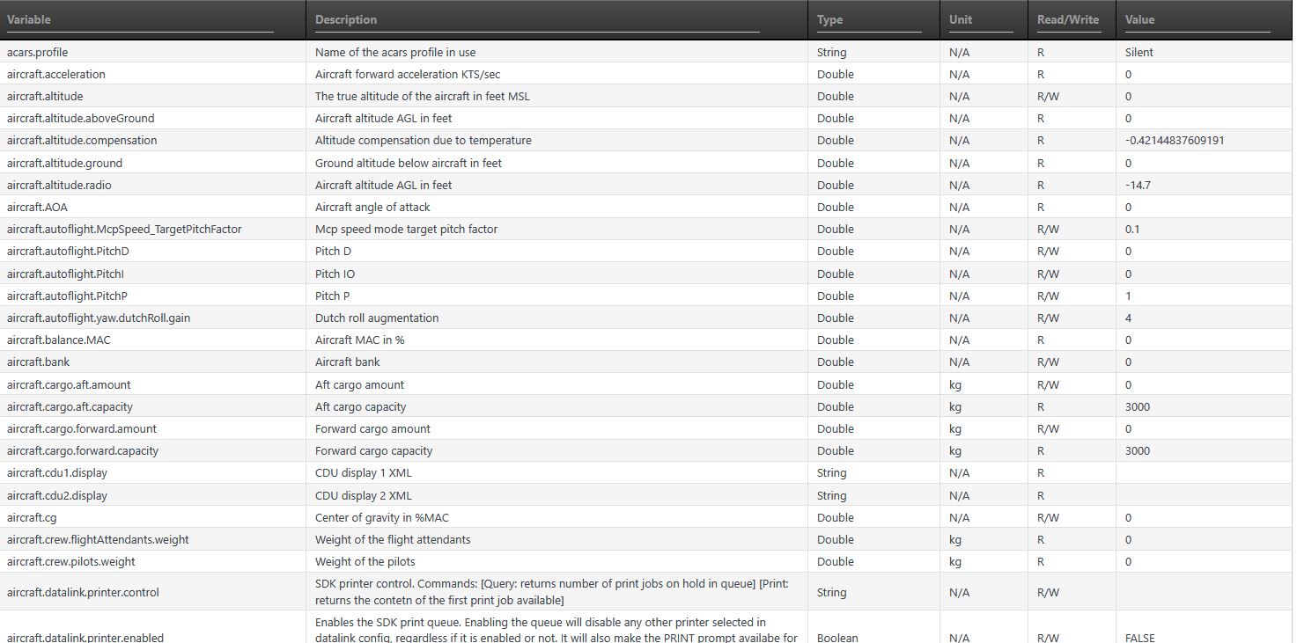Select the aircraft.AOA variable name
The image size is (1297, 643).
[37, 208]
